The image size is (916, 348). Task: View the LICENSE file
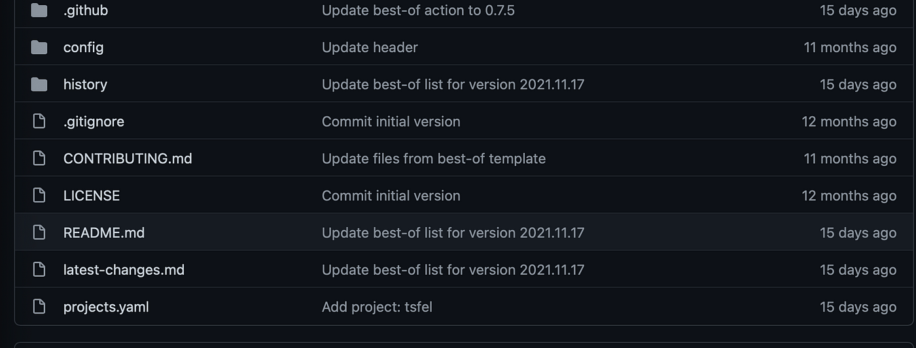92,196
